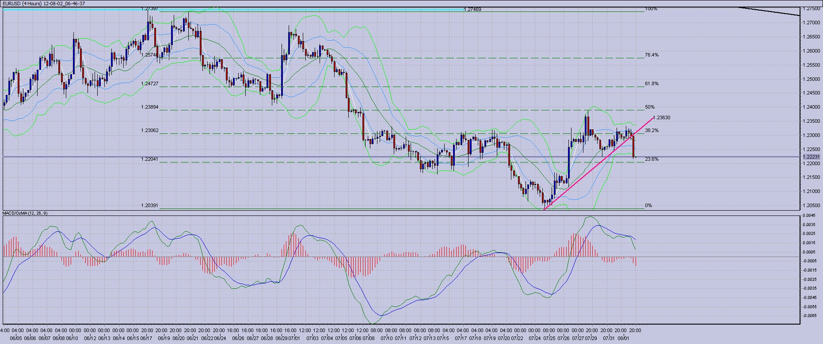
Task: Click the 1.24727 Fibonacci price label
Action: click(150, 83)
